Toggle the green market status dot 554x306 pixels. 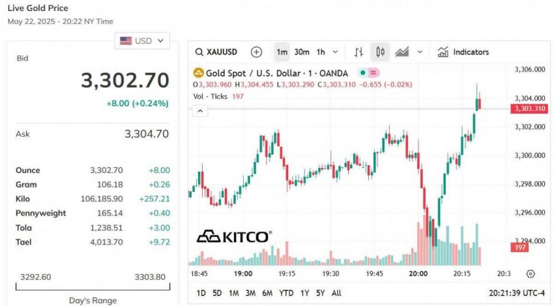[x=362, y=73]
